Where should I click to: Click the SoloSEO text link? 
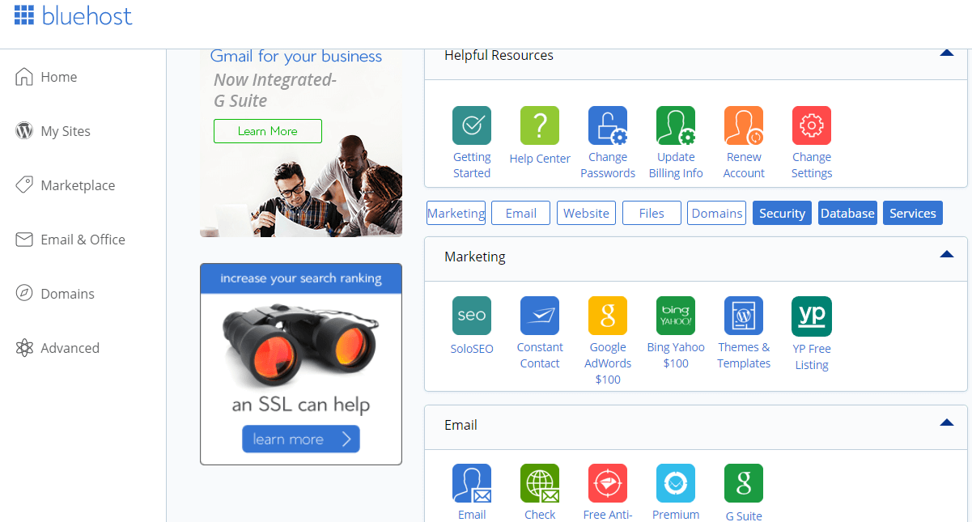pyautogui.click(x=472, y=349)
